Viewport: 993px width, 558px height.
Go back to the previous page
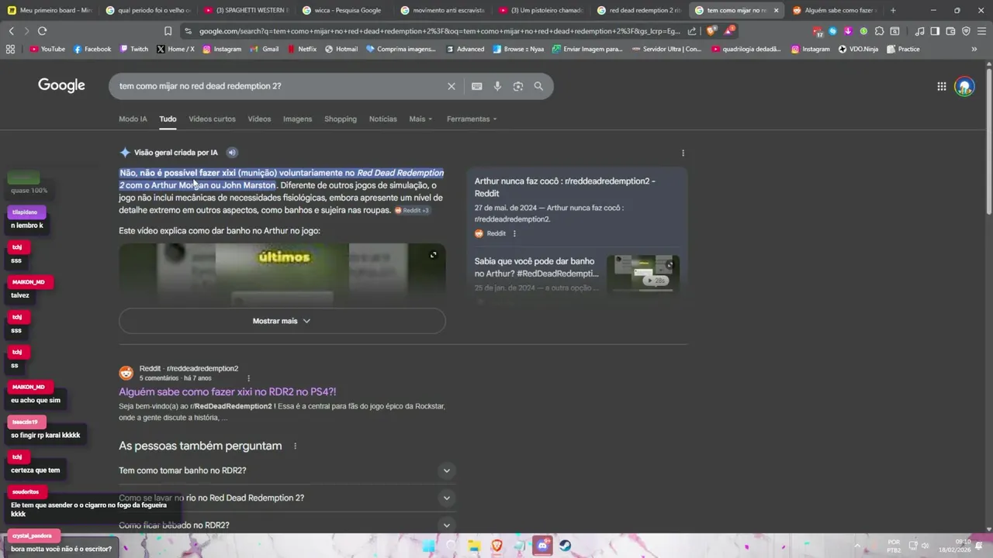pyautogui.click(x=11, y=31)
